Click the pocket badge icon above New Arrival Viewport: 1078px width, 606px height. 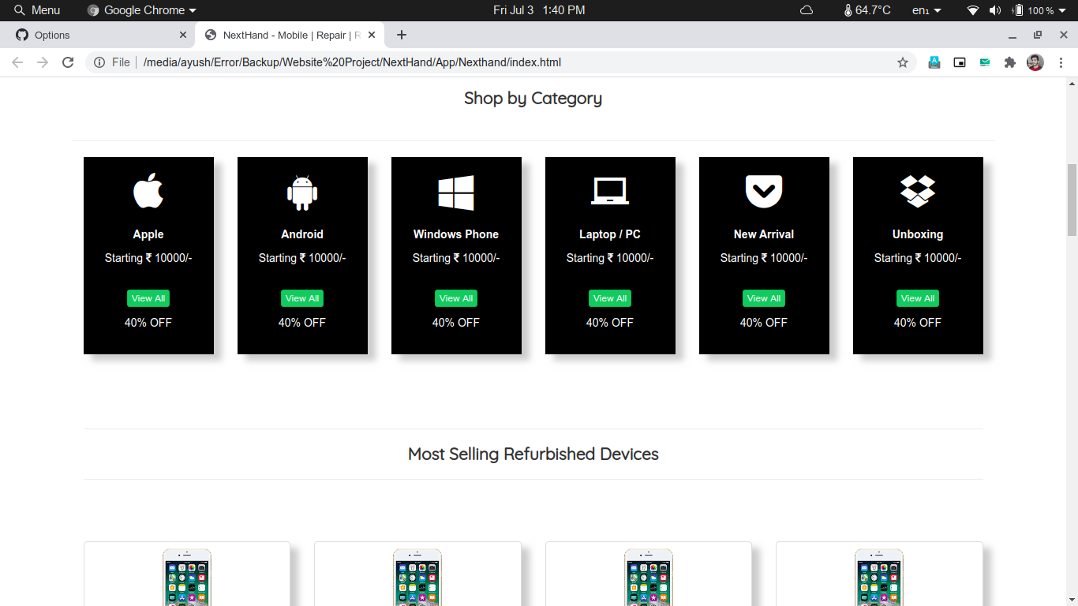coord(763,190)
